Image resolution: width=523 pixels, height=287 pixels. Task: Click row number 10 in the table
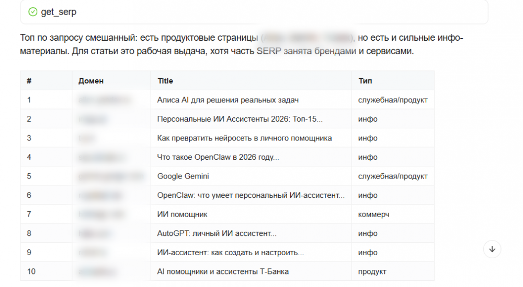[31, 271]
